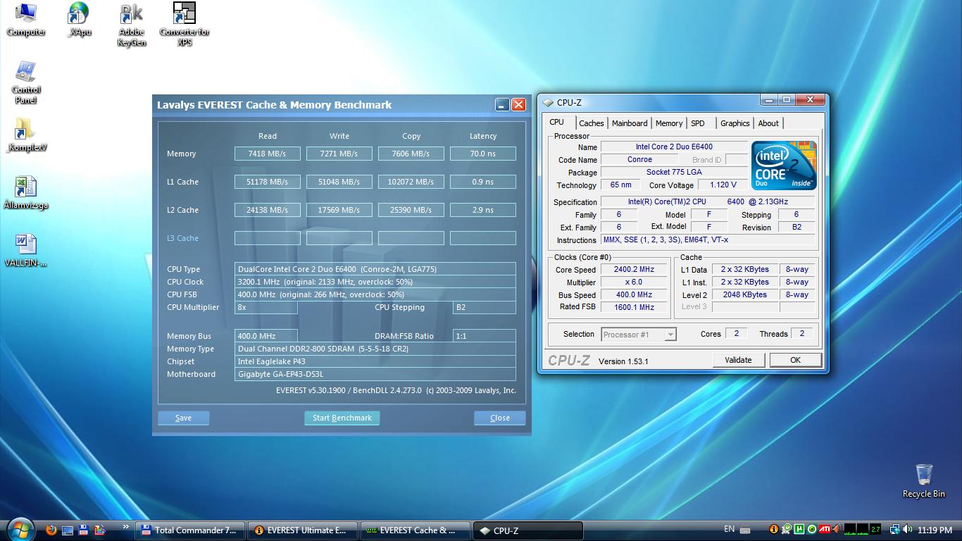Click Memory Latency value 70.0 ns
The height and width of the screenshot is (541, 962).
(x=483, y=154)
